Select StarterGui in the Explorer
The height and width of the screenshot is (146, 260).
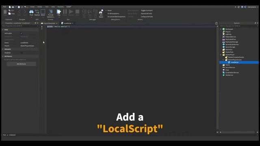click(229, 49)
